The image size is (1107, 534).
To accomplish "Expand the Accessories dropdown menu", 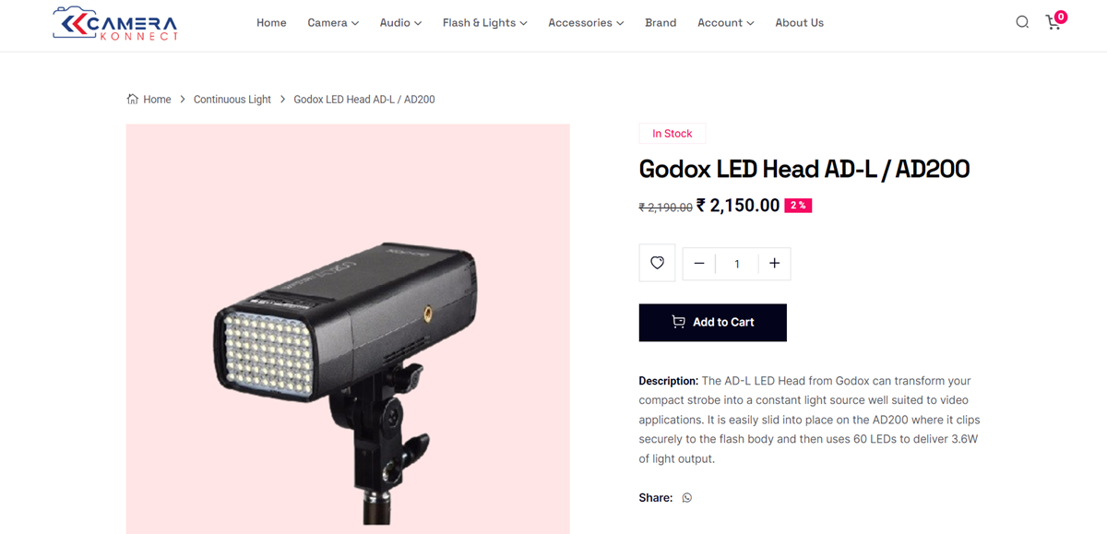I will (x=586, y=23).
